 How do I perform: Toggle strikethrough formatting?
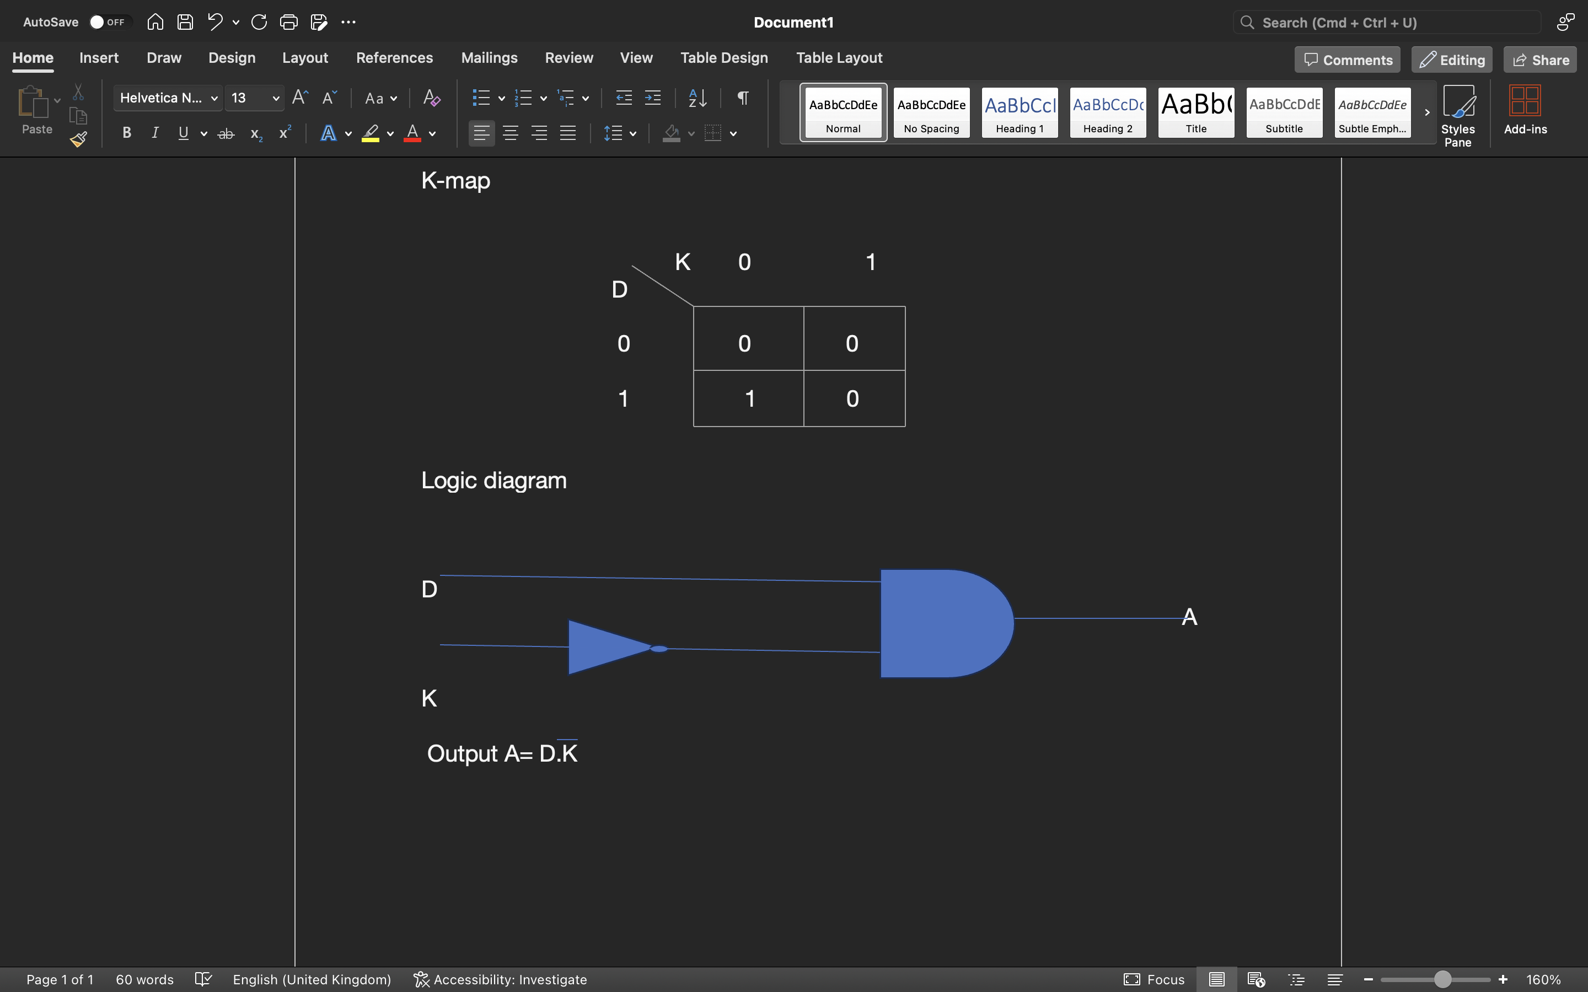click(x=226, y=134)
